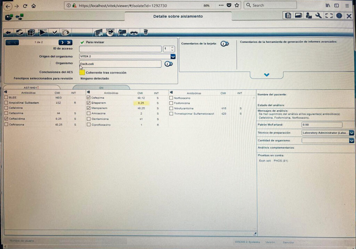
Task: Click the refresh arrows toolbar icon
Action: pyautogui.click(x=19, y=32)
